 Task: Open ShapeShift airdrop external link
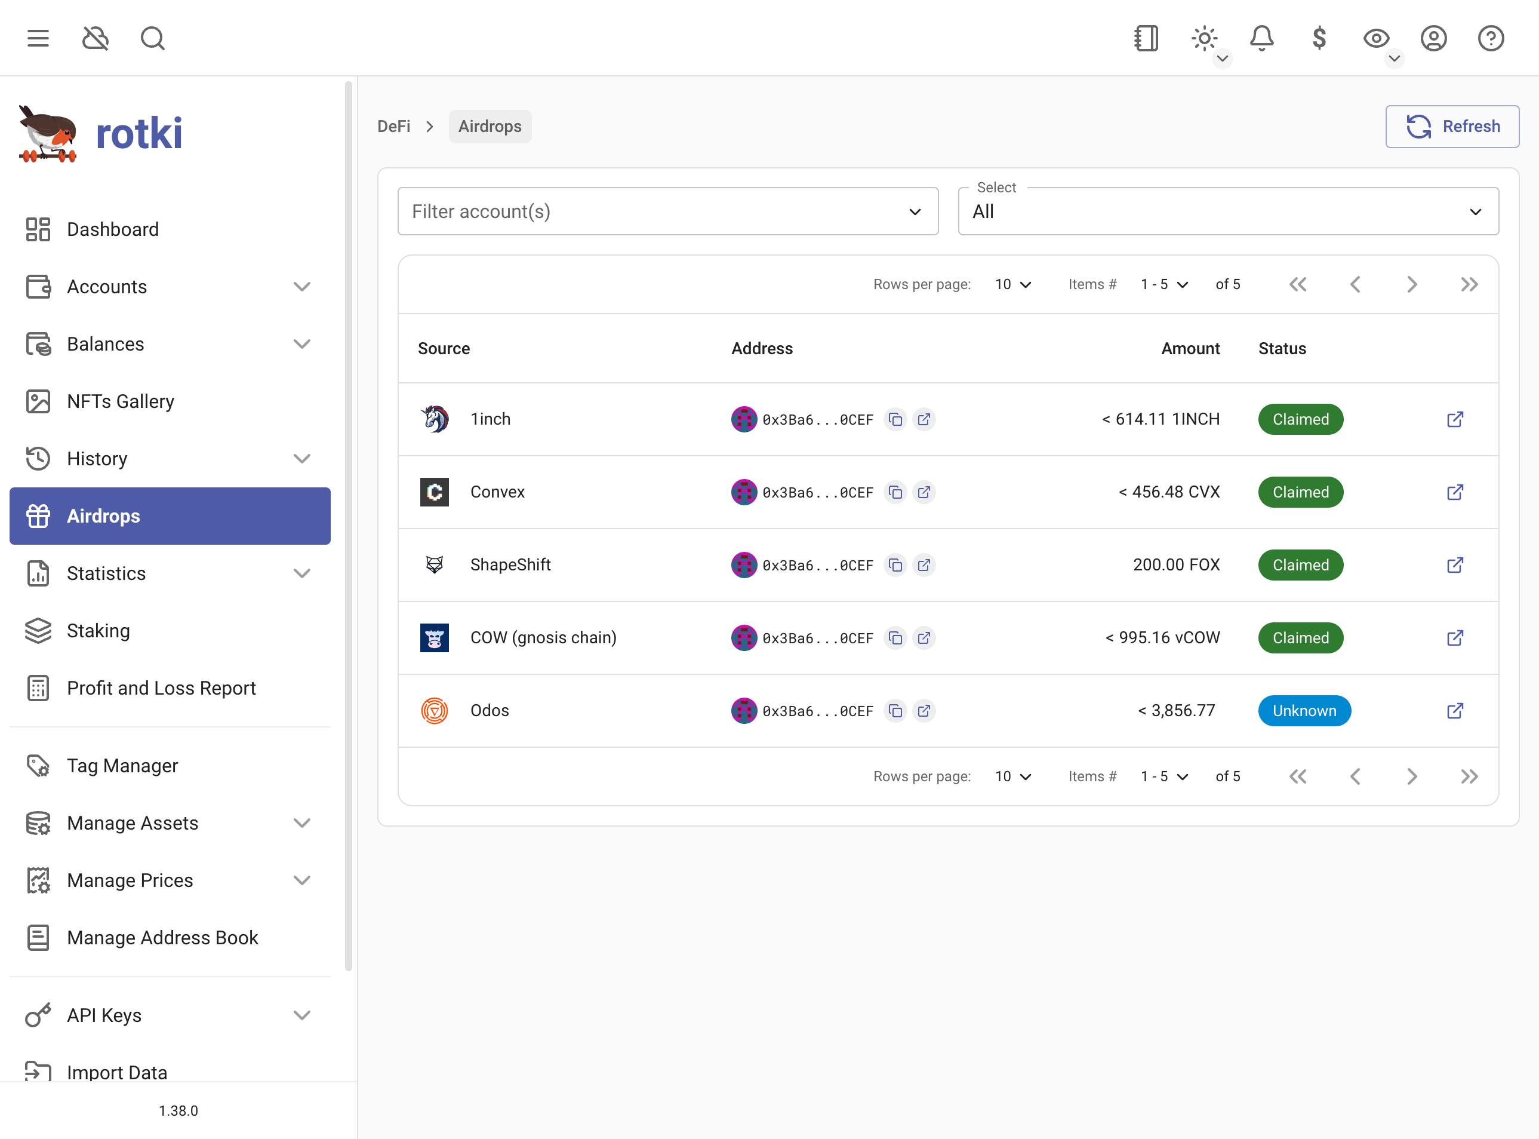pos(1455,566)
